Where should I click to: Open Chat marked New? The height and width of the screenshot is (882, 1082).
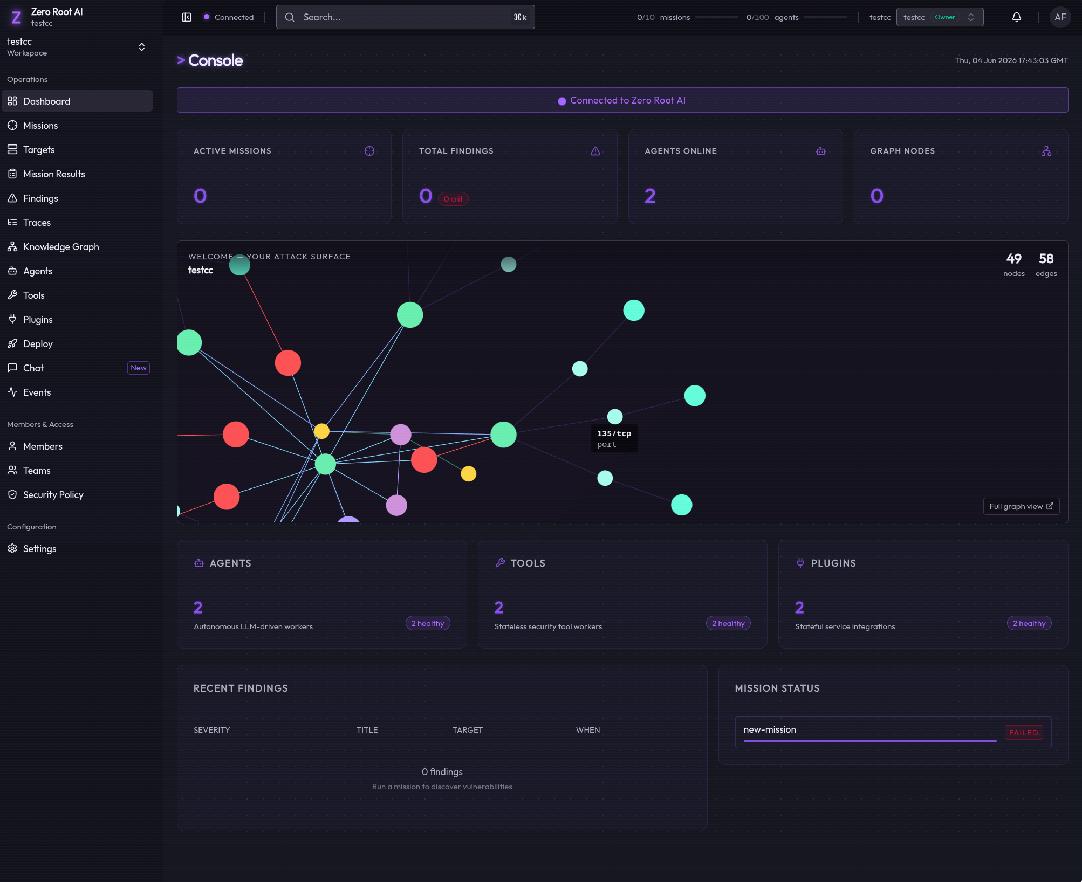[x=77, y=368]
